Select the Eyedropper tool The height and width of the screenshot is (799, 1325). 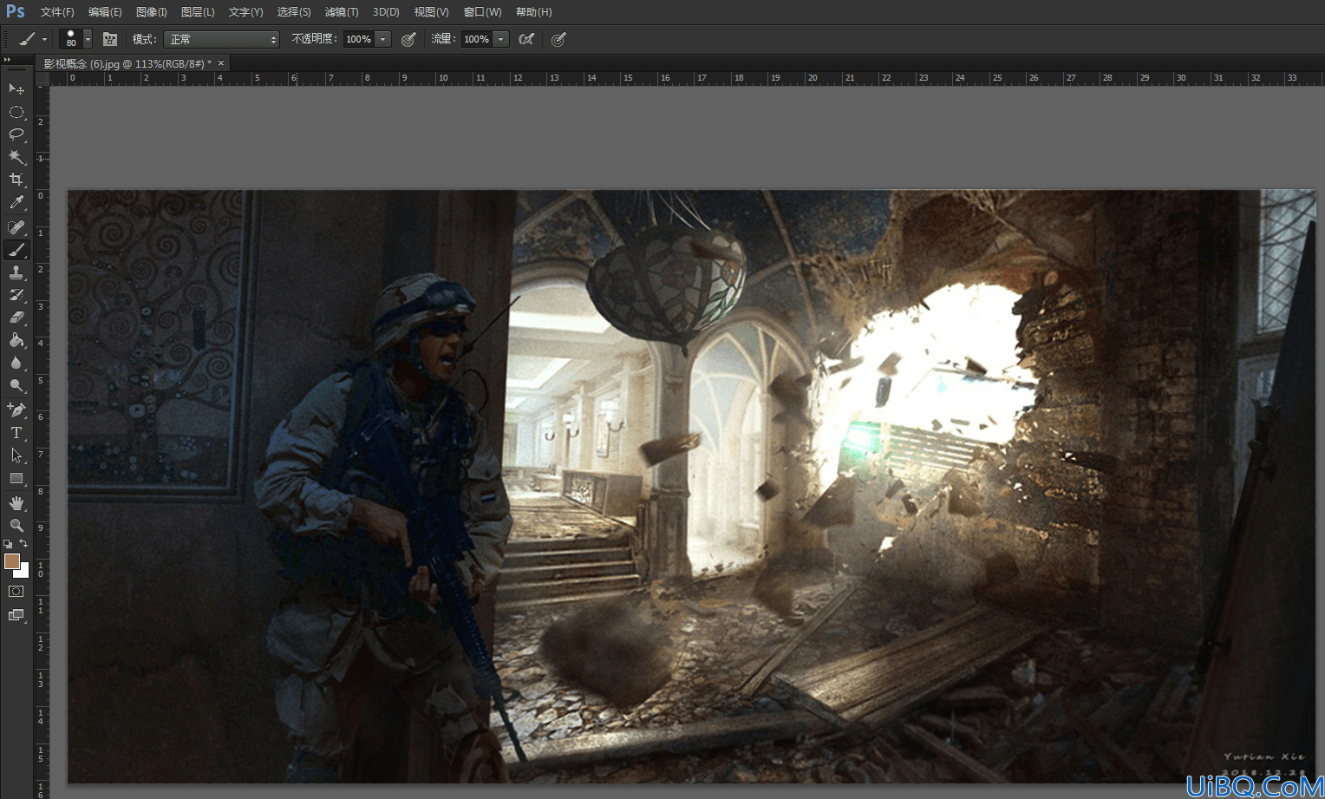pyautogui.click(x=16, y=203)
